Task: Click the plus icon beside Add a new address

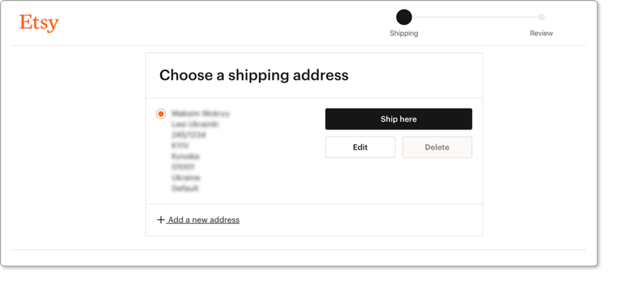Action: tap(161, 220)
